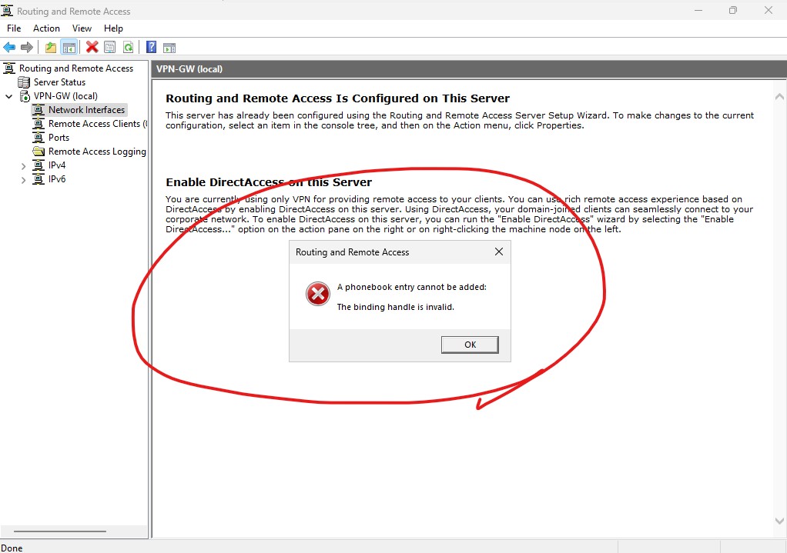Click the Server Status icon in tree
Screen dimensions: 787x553
tap(24, 82)
